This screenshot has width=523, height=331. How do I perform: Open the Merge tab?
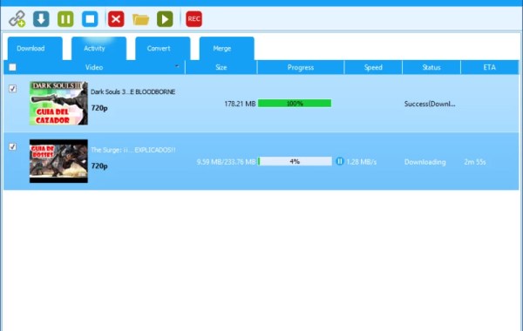tap(227, 48)
